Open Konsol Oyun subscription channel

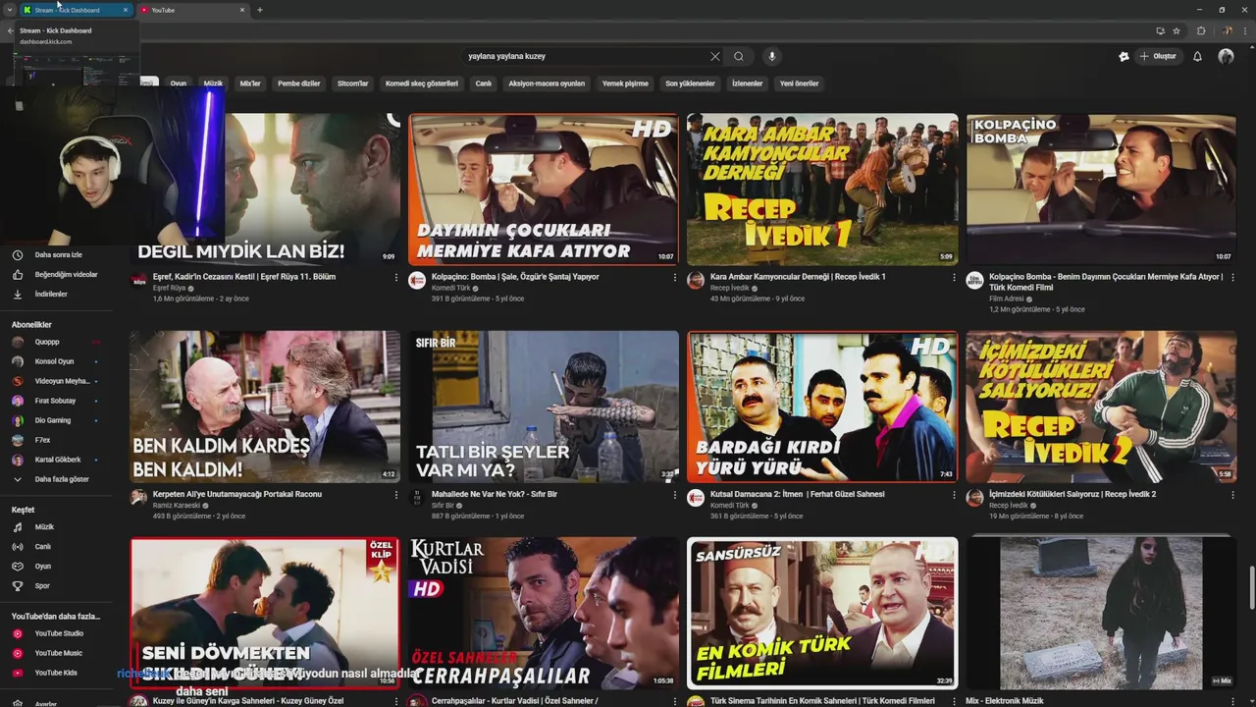(x=59, y=361)
